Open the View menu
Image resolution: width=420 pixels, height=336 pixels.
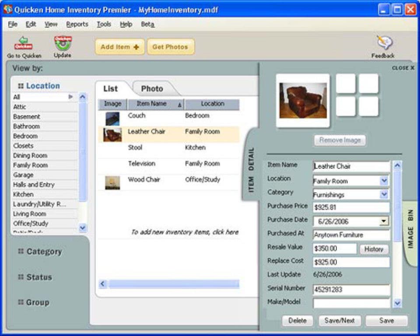click(x=51, y=24)
